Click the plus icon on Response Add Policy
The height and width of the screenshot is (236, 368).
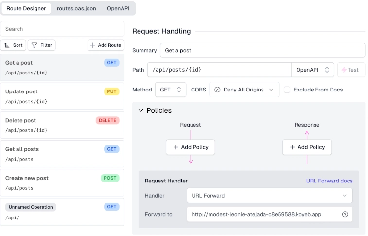click(x=292, y=147)
